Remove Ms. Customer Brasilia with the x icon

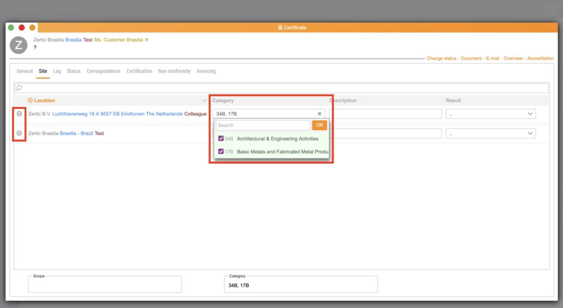tap(147, 40)
